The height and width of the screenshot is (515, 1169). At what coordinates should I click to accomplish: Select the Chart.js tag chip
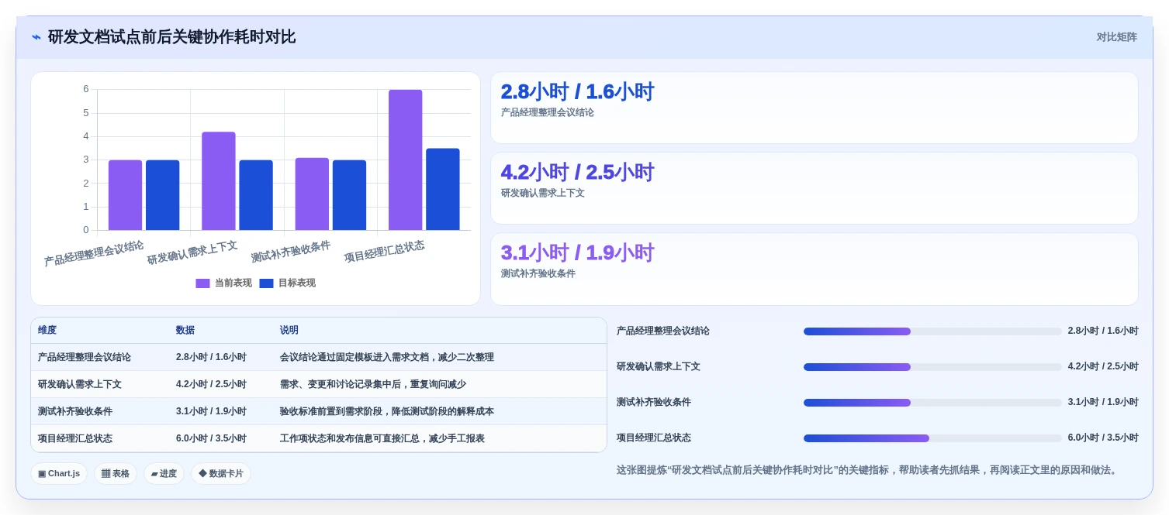[x=59, y=474]
